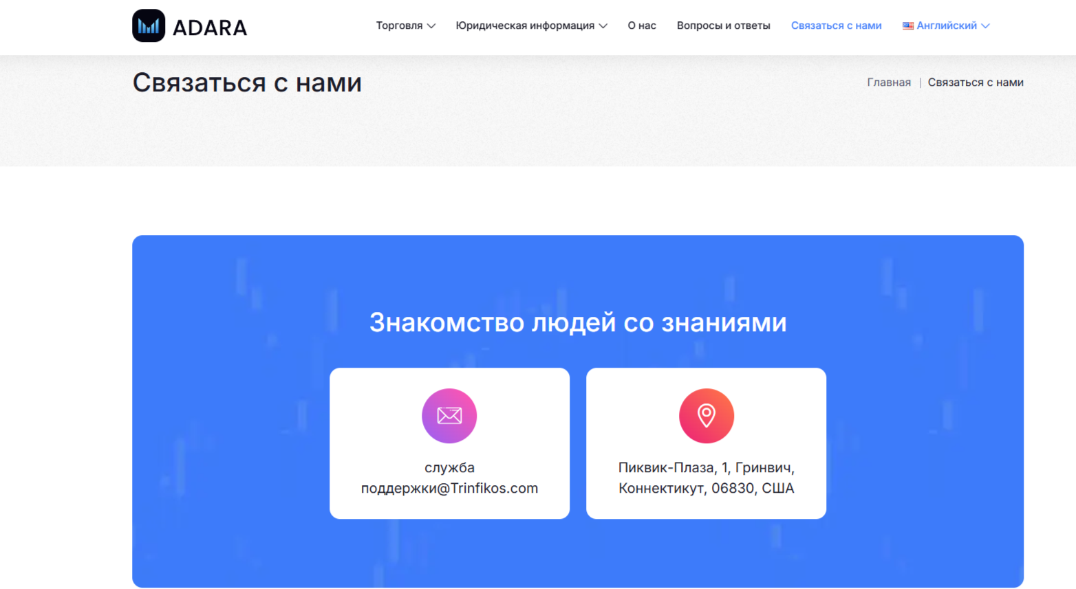The width and height of the screenshot is (1076, 589).
Task: Click the support email address link
Action: (x=449, y=478)
